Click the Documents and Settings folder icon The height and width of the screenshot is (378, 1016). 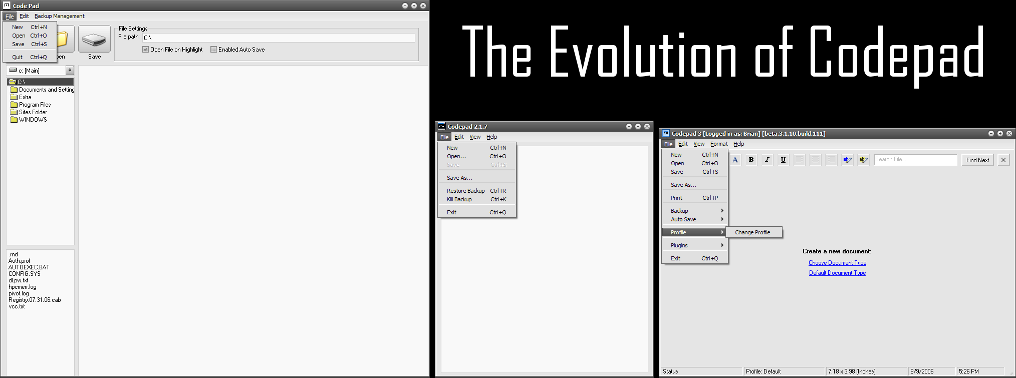coord(14,90)
